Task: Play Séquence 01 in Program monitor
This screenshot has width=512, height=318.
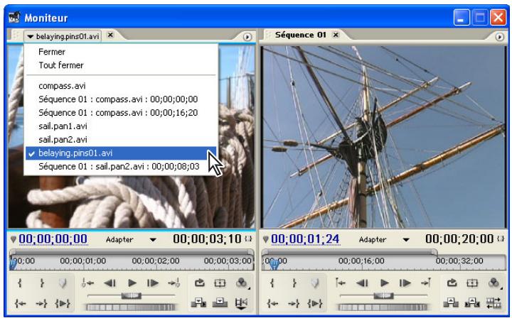Action: (384, 283)
